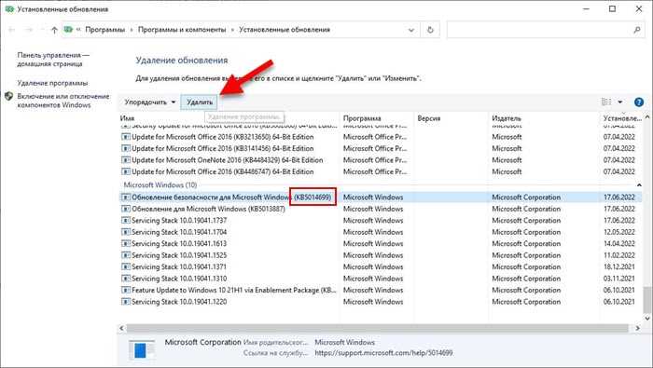Navigate up one level with up arrow
653x368 pixels.
coord(54,30)
